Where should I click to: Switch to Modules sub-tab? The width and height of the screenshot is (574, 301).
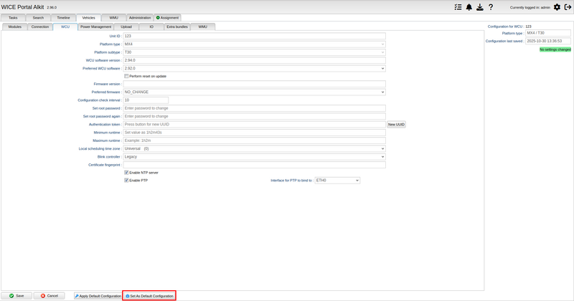(14, 27)
